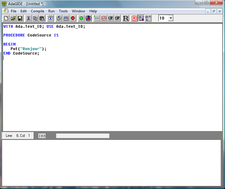Click inside the empty output pane below

tap(112, 163)
